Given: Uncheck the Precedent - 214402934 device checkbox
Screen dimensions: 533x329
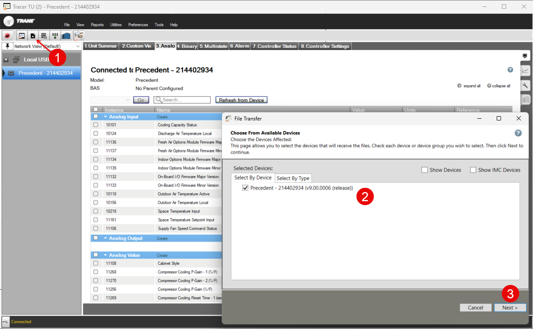Looking at the screenshot, I should coord(245,188).
